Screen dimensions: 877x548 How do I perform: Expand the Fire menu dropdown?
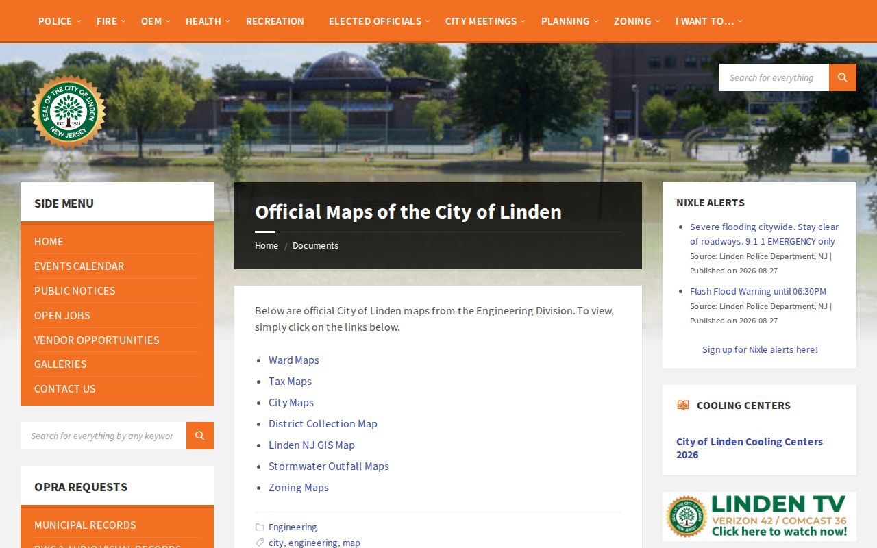click(x=111, y=21)
